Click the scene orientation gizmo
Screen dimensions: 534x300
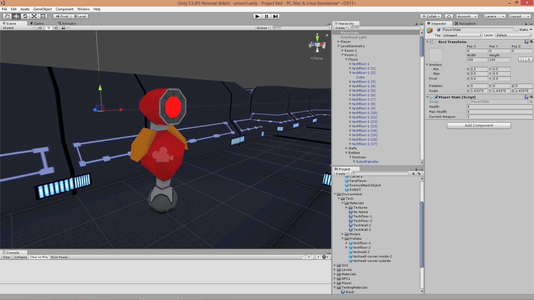(x=317, y=44)
